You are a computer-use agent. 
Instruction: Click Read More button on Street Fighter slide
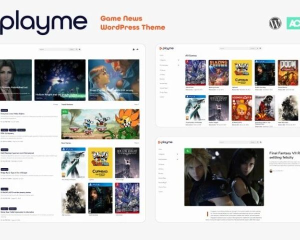93,98
